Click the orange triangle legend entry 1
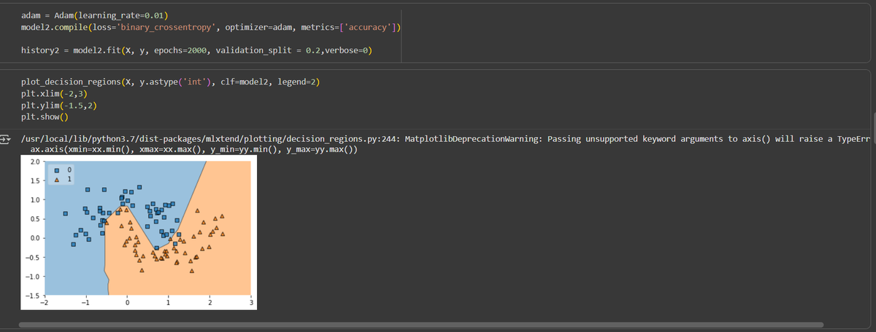The width and height of the screenshot is (876, 332). click(63, 178)
